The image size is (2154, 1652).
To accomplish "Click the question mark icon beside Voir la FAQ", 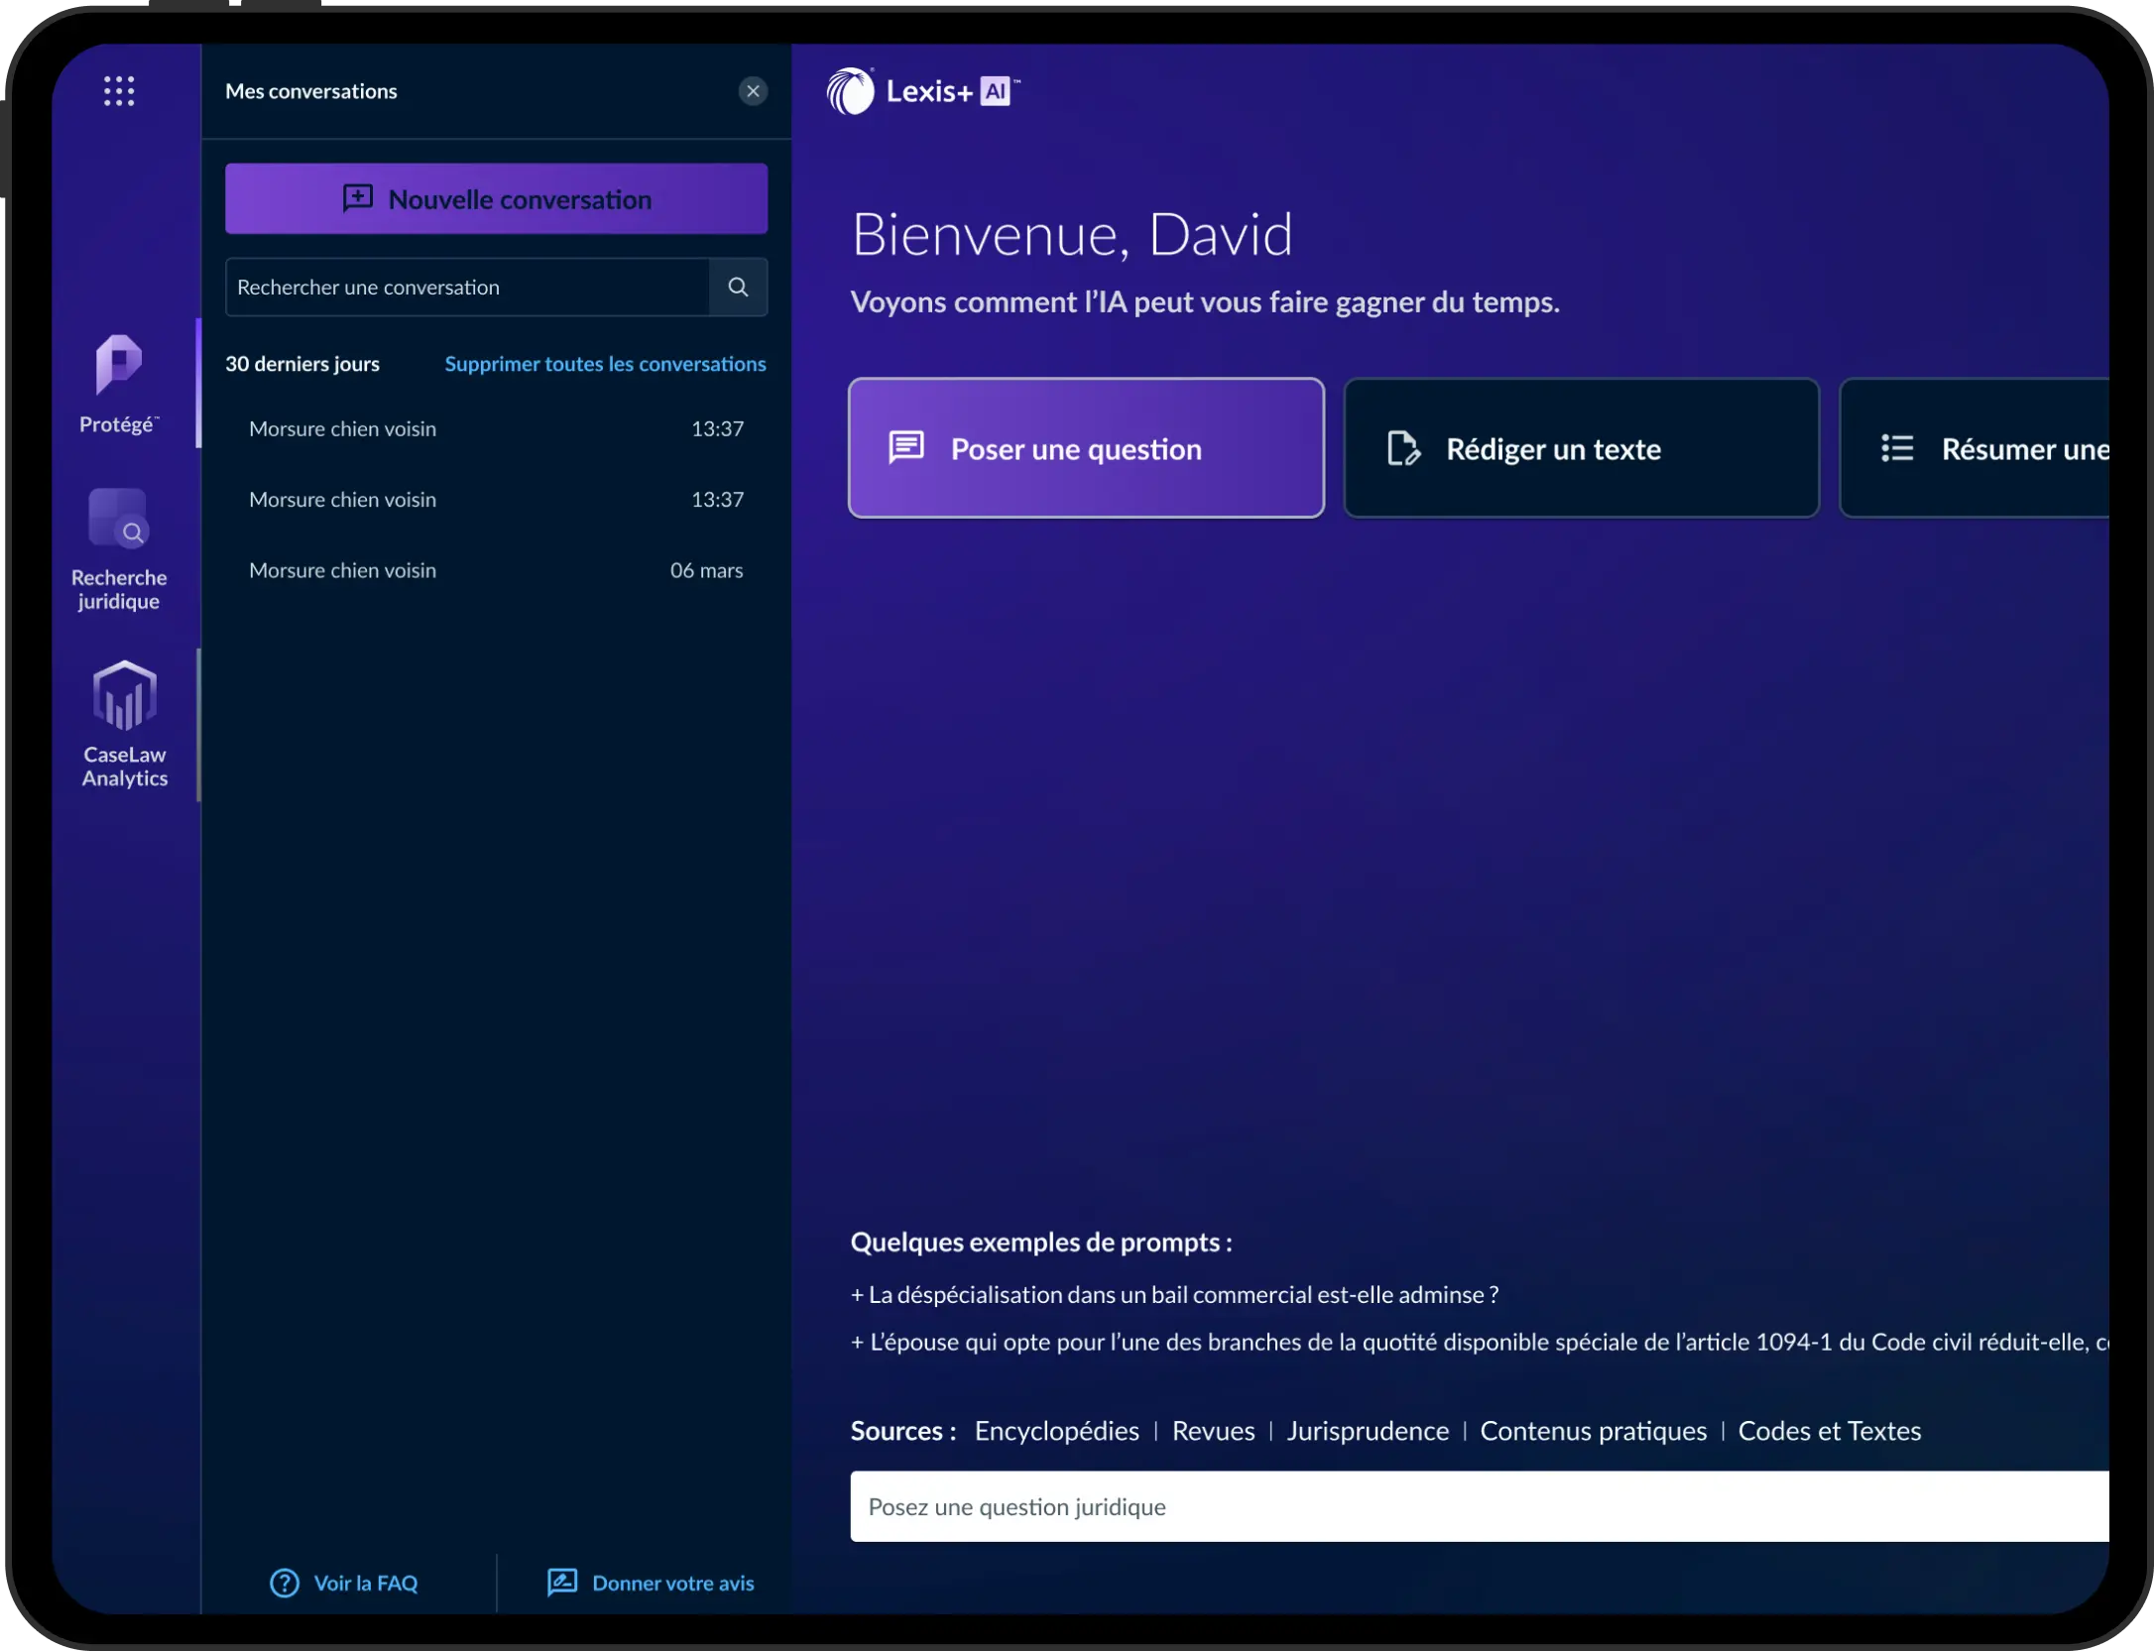I will (x=284, y=1583).
